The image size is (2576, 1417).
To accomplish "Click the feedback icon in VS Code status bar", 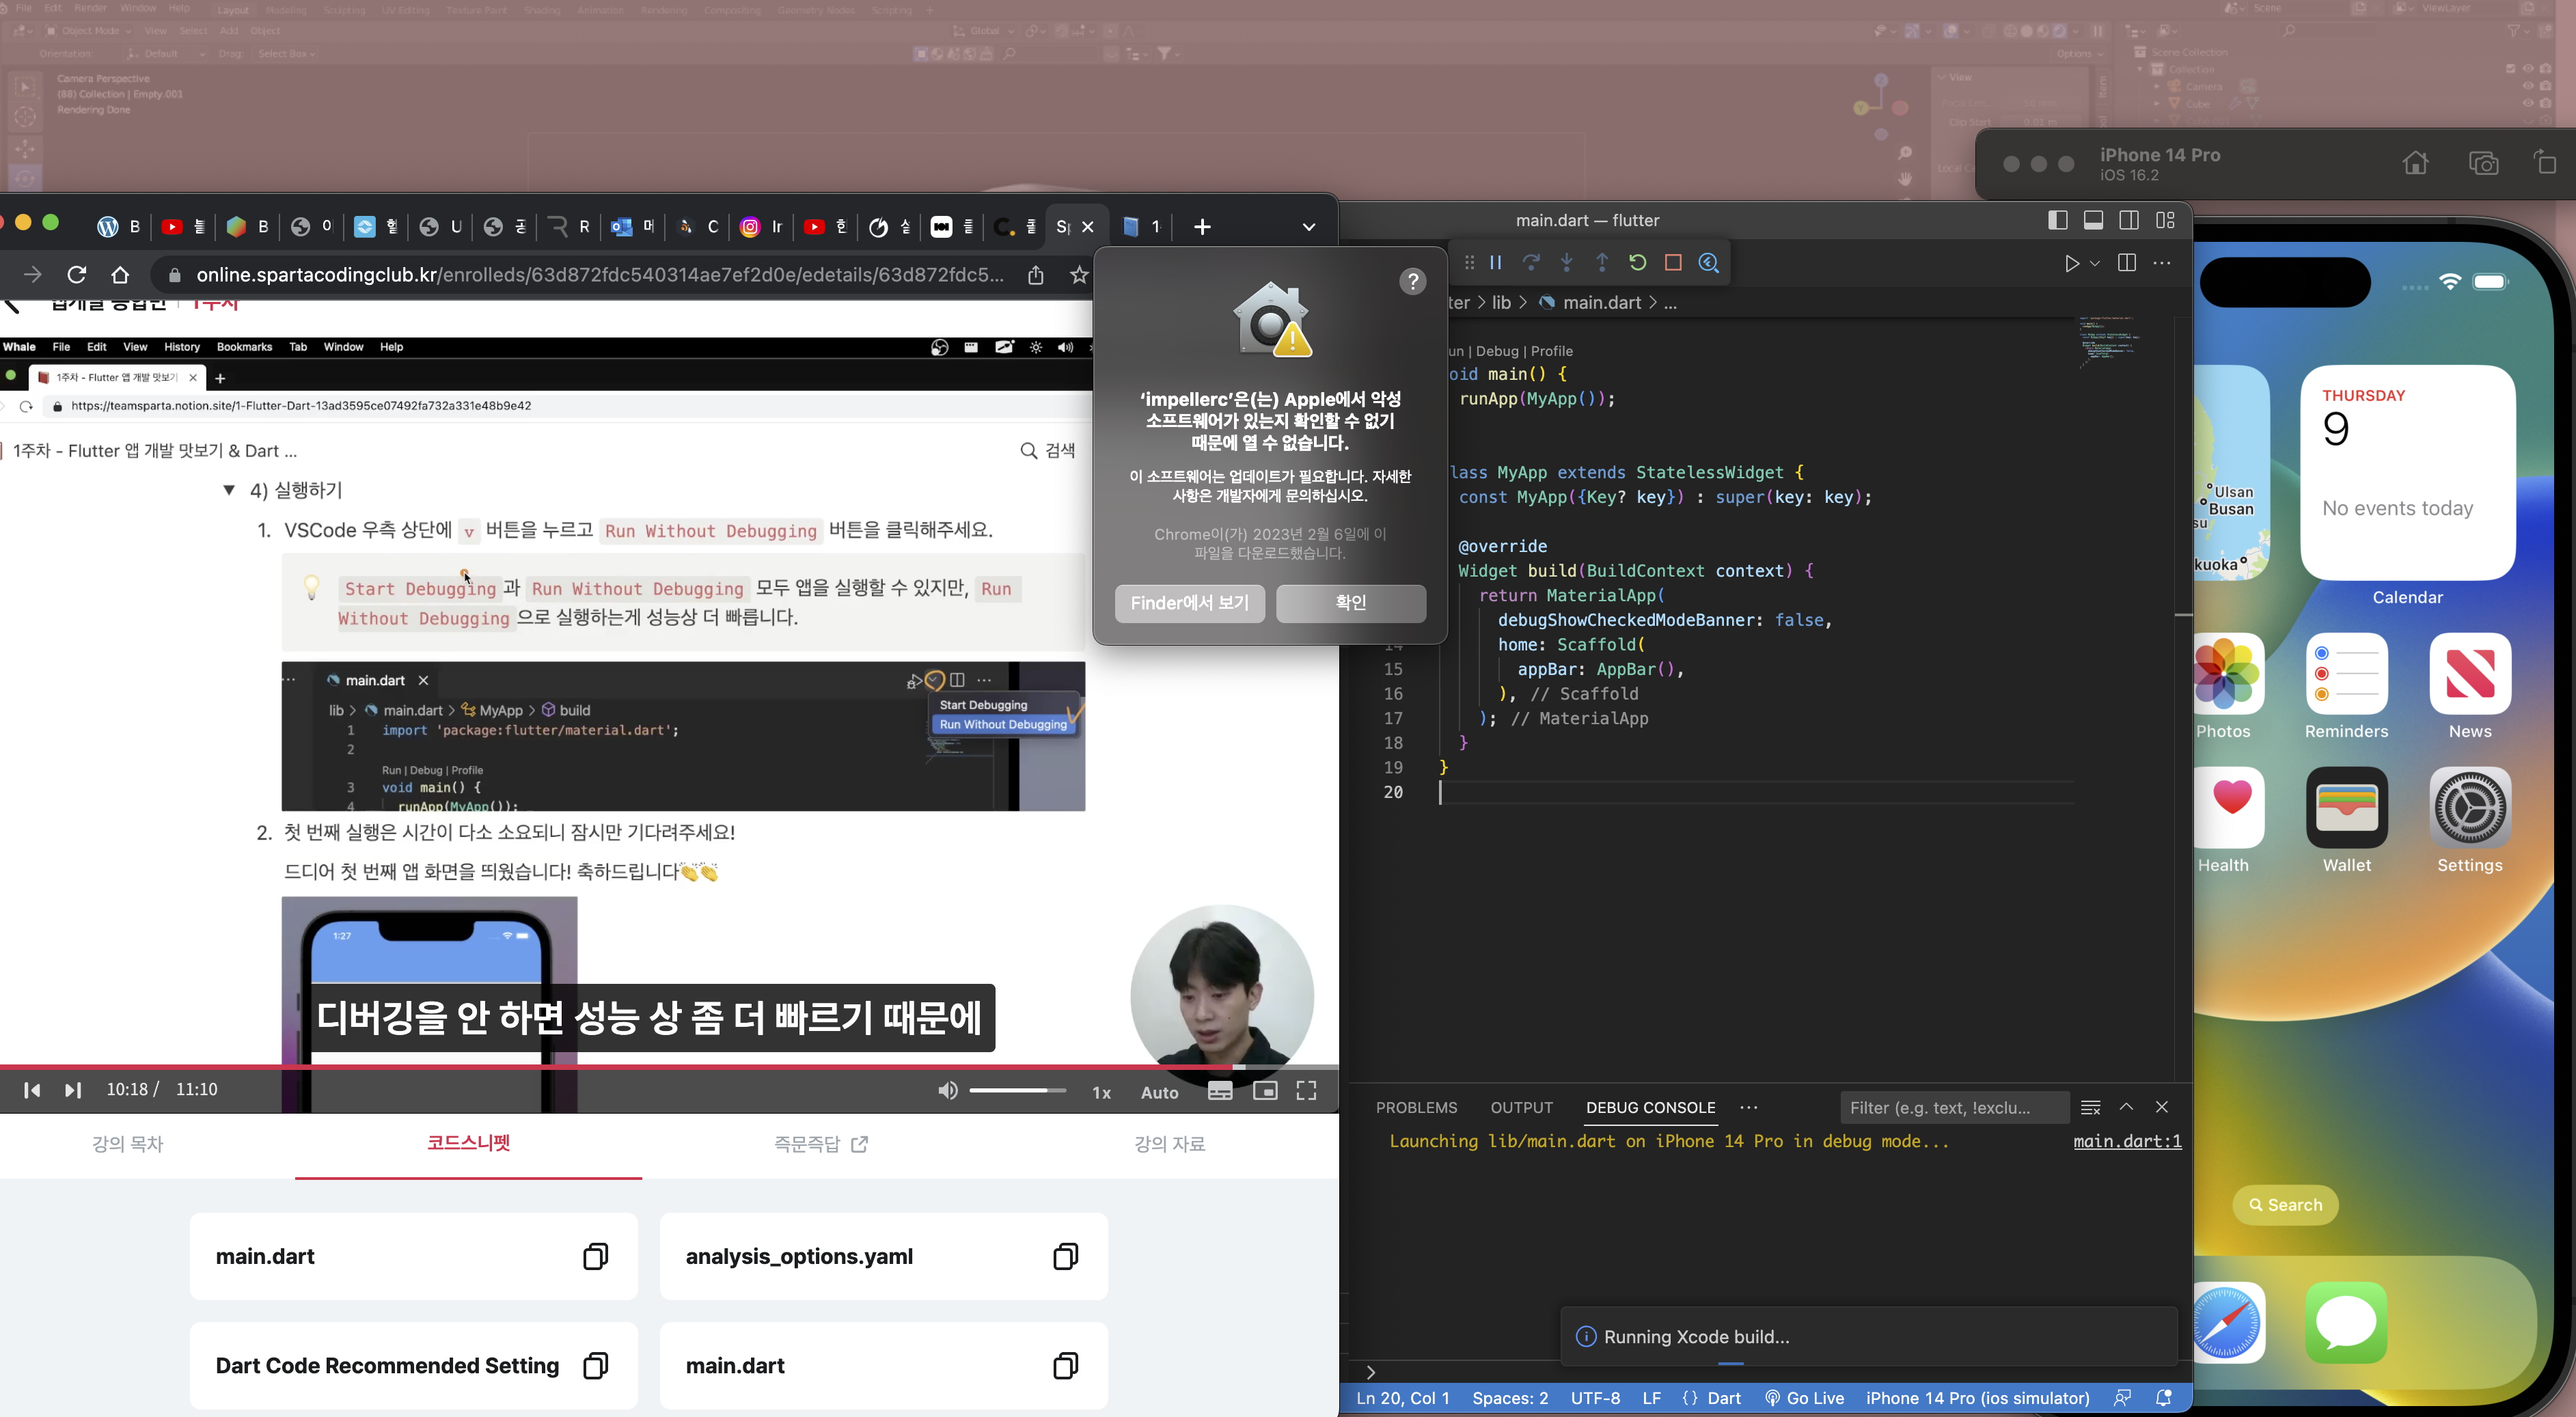I will click(x=2122, y=1398).
